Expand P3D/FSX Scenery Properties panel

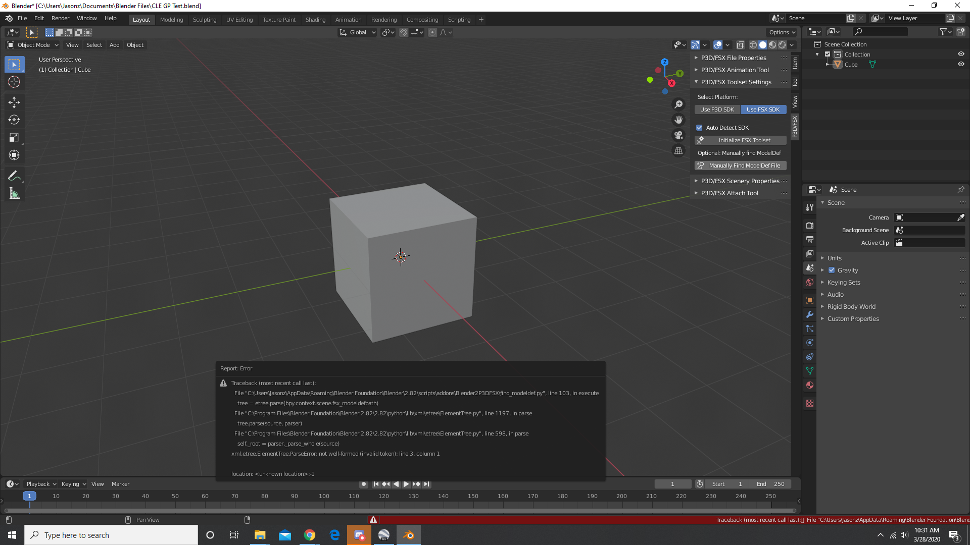(x=740, y=181)
